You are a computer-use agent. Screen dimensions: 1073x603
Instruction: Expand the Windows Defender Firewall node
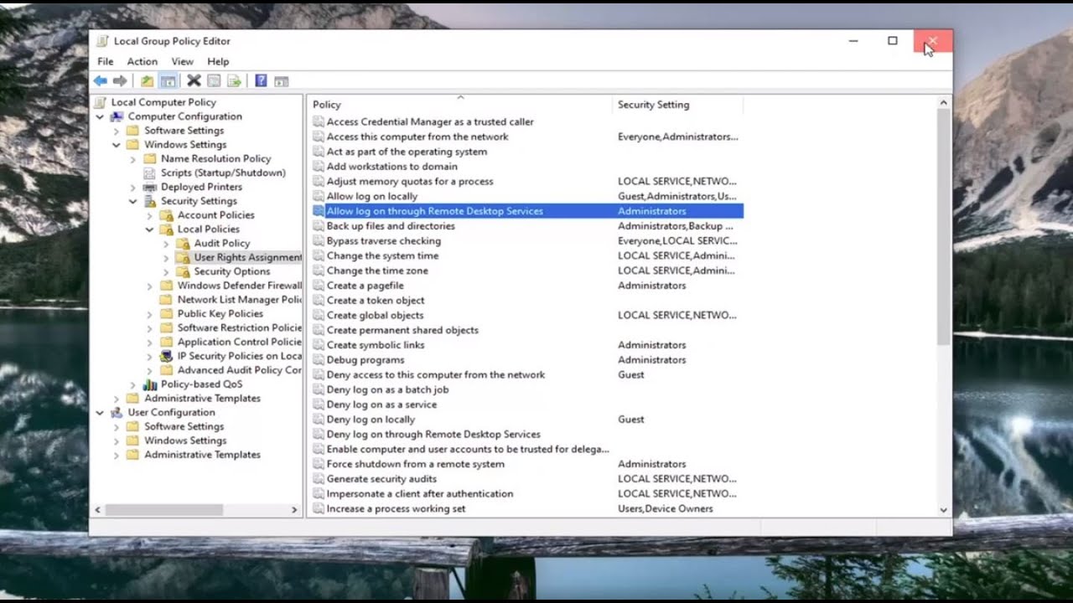[x=150, y=286]
